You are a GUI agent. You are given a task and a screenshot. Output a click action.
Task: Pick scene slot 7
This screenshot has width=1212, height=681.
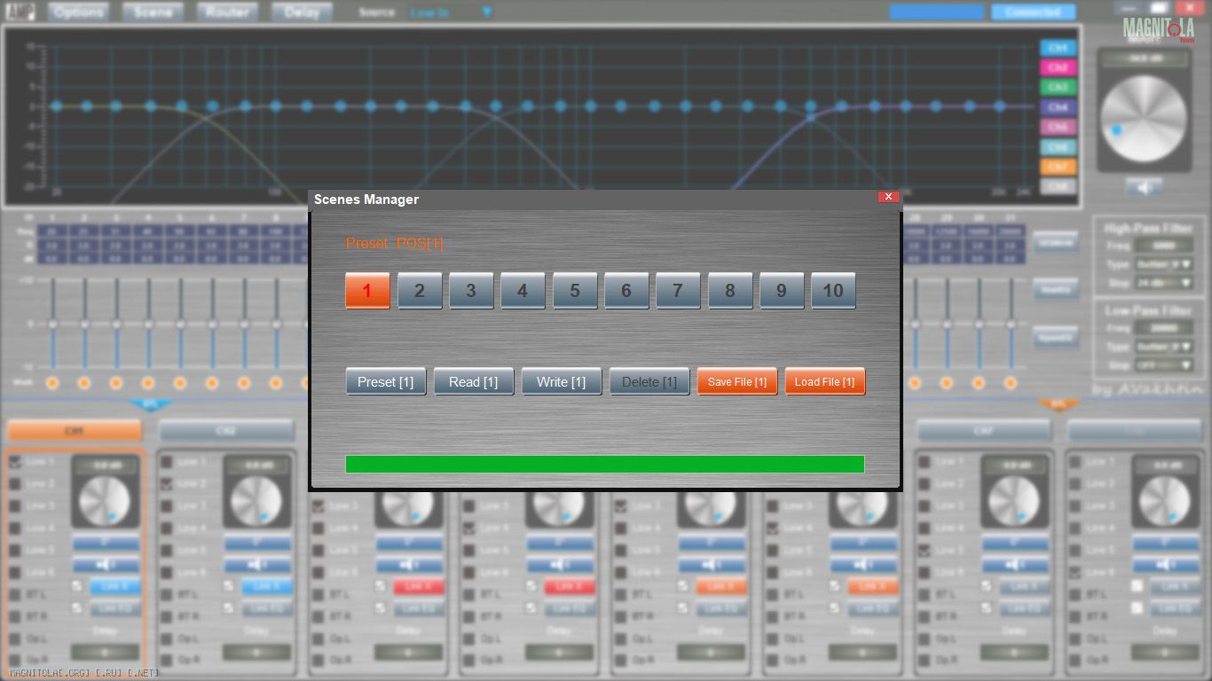(678, 291)
